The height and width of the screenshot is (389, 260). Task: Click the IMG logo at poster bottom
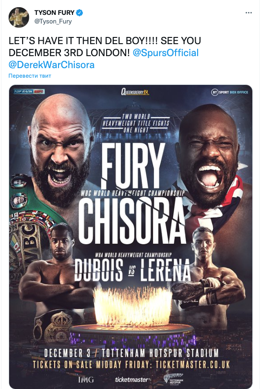[86, 379]
